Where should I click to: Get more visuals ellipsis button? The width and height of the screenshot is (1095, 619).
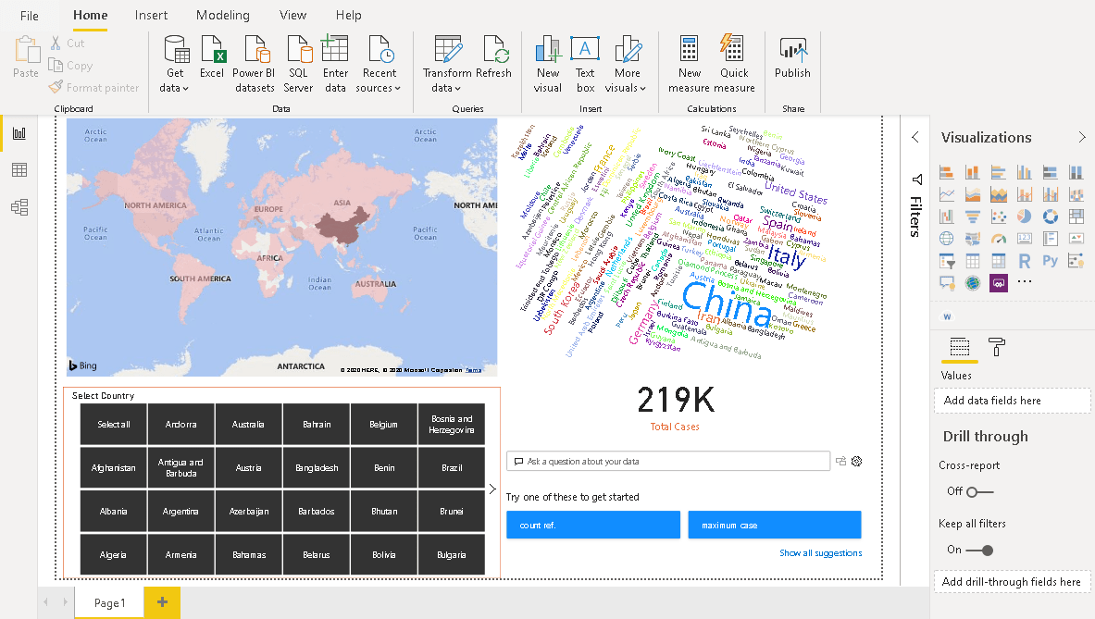tap(1025, 282)
